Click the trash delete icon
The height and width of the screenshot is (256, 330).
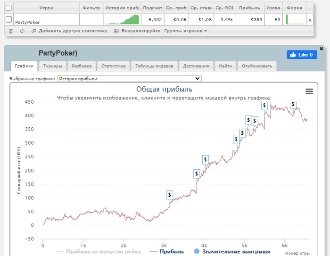click(x=11, y=31)
